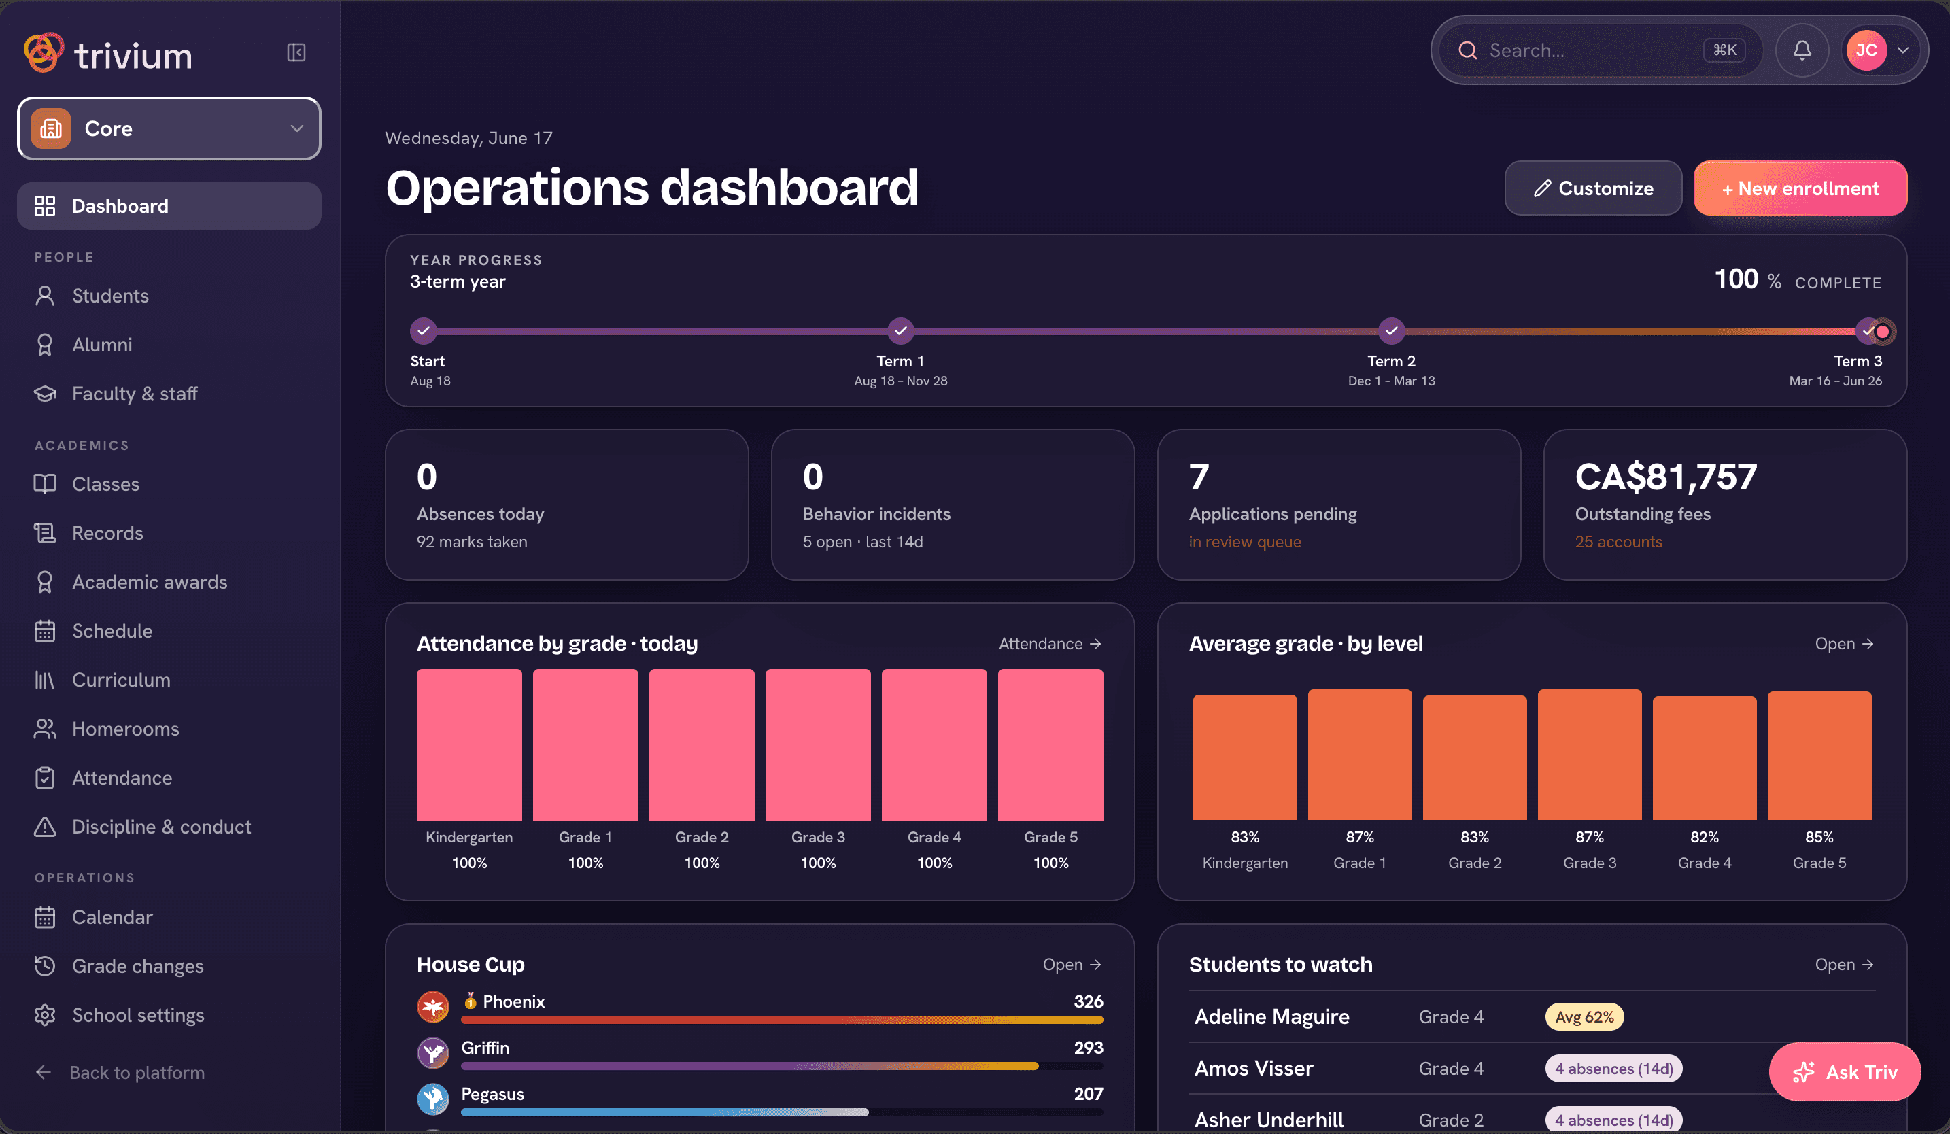Screen dimensions: 1950x1134
Task: Click the Classes book icon
Action: 45,483
